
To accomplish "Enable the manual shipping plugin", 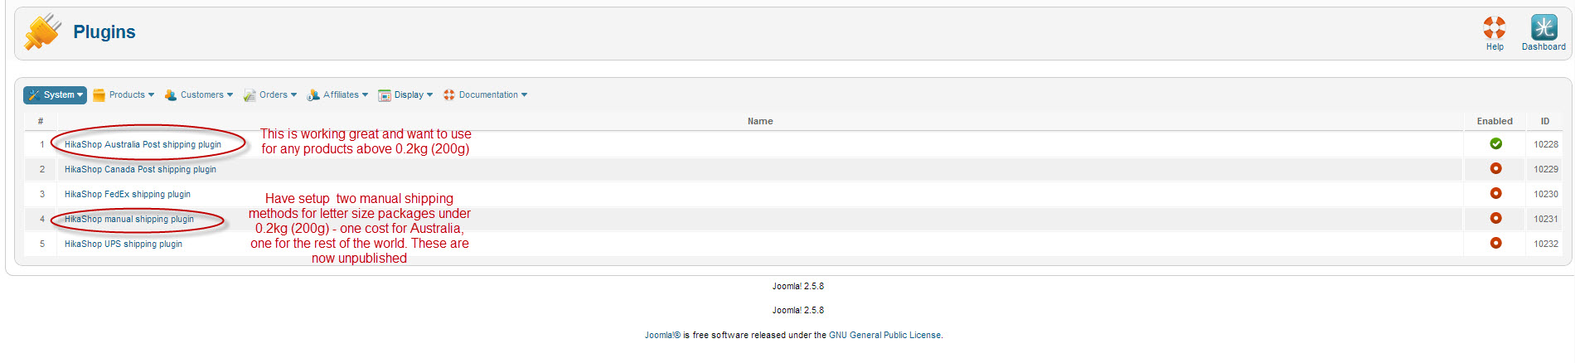I will (1495, 219).
